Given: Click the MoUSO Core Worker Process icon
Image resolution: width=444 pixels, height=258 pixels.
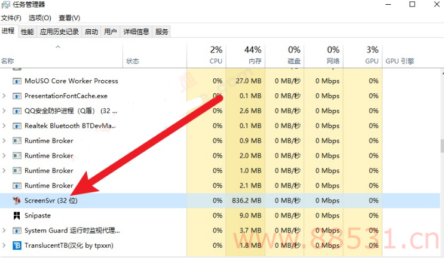Looking at the screenshot, I should tap(17, 81).
